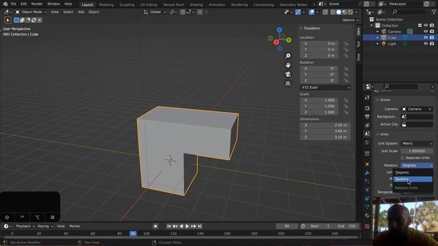Open the Particles properties tab icon
Image resolution: width=438 pixels, height=246 pixels.
(x=367, y=181)
